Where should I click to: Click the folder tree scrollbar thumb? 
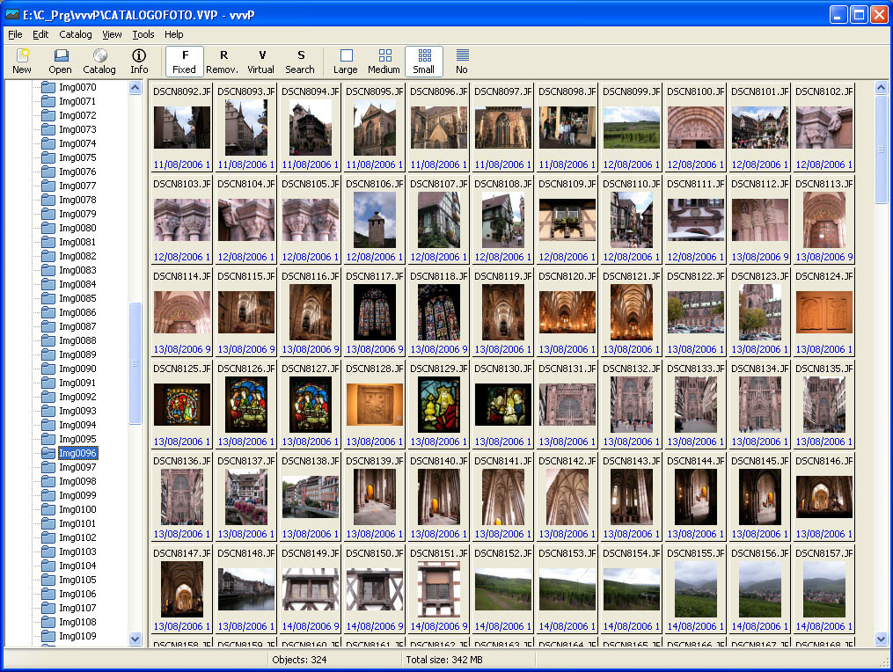click(x=135, y=362)
